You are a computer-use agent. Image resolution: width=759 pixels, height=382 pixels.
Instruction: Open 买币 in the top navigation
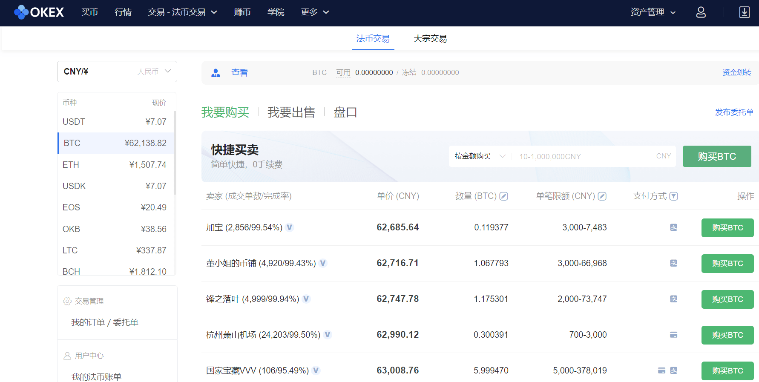89,12
